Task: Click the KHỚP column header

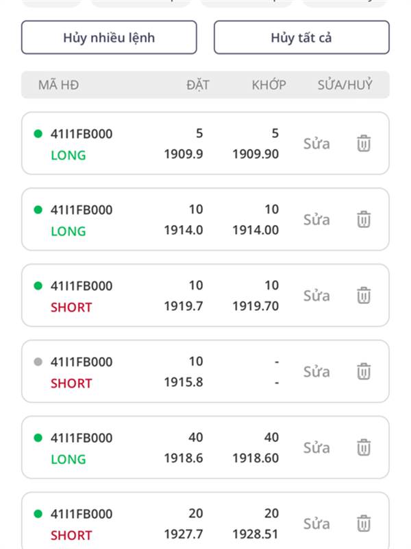Action: (269, 85)
